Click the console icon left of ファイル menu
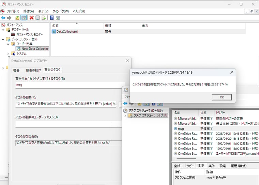The image size is (259, 185). tap(2, 11)
